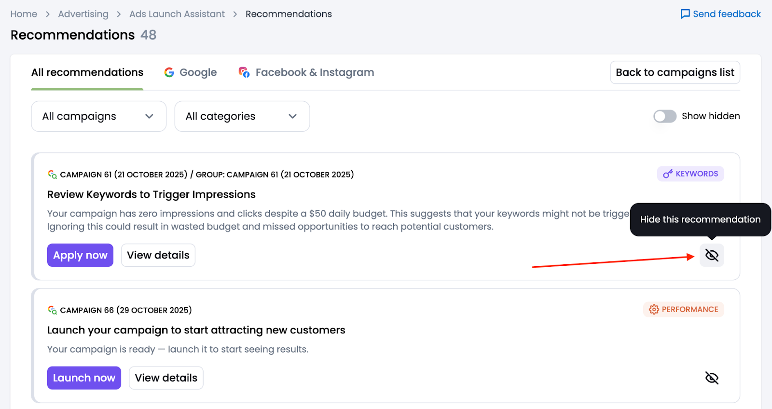Expand the All categories dropdown
The width and height of the screenshot is (772, 409).
[x=241, y=116]
